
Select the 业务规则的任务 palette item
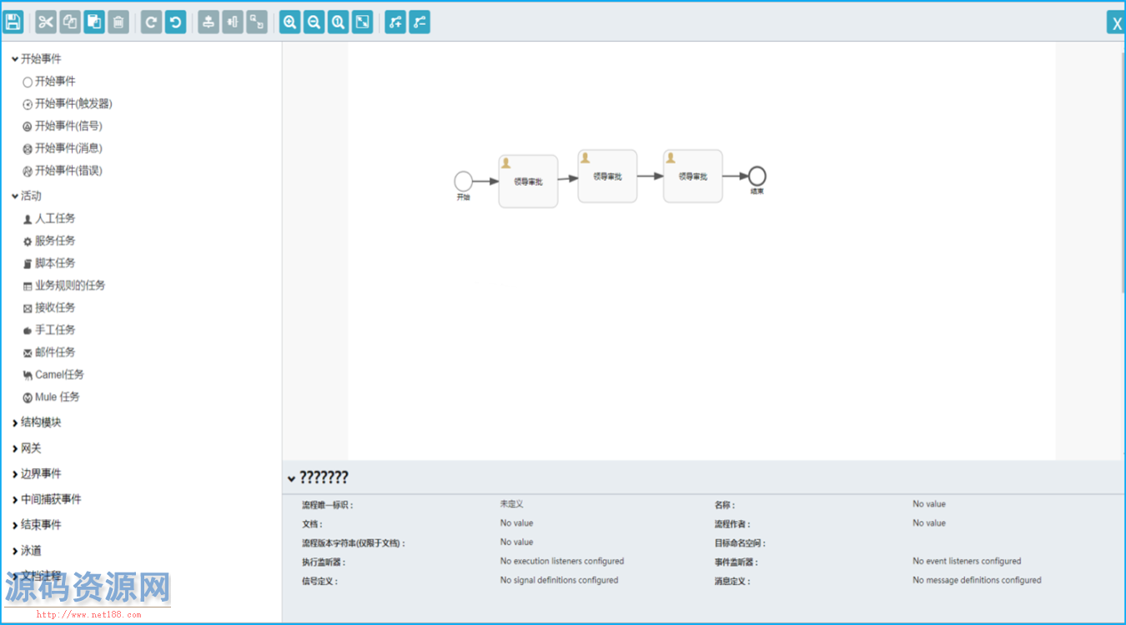coord(64,286)
